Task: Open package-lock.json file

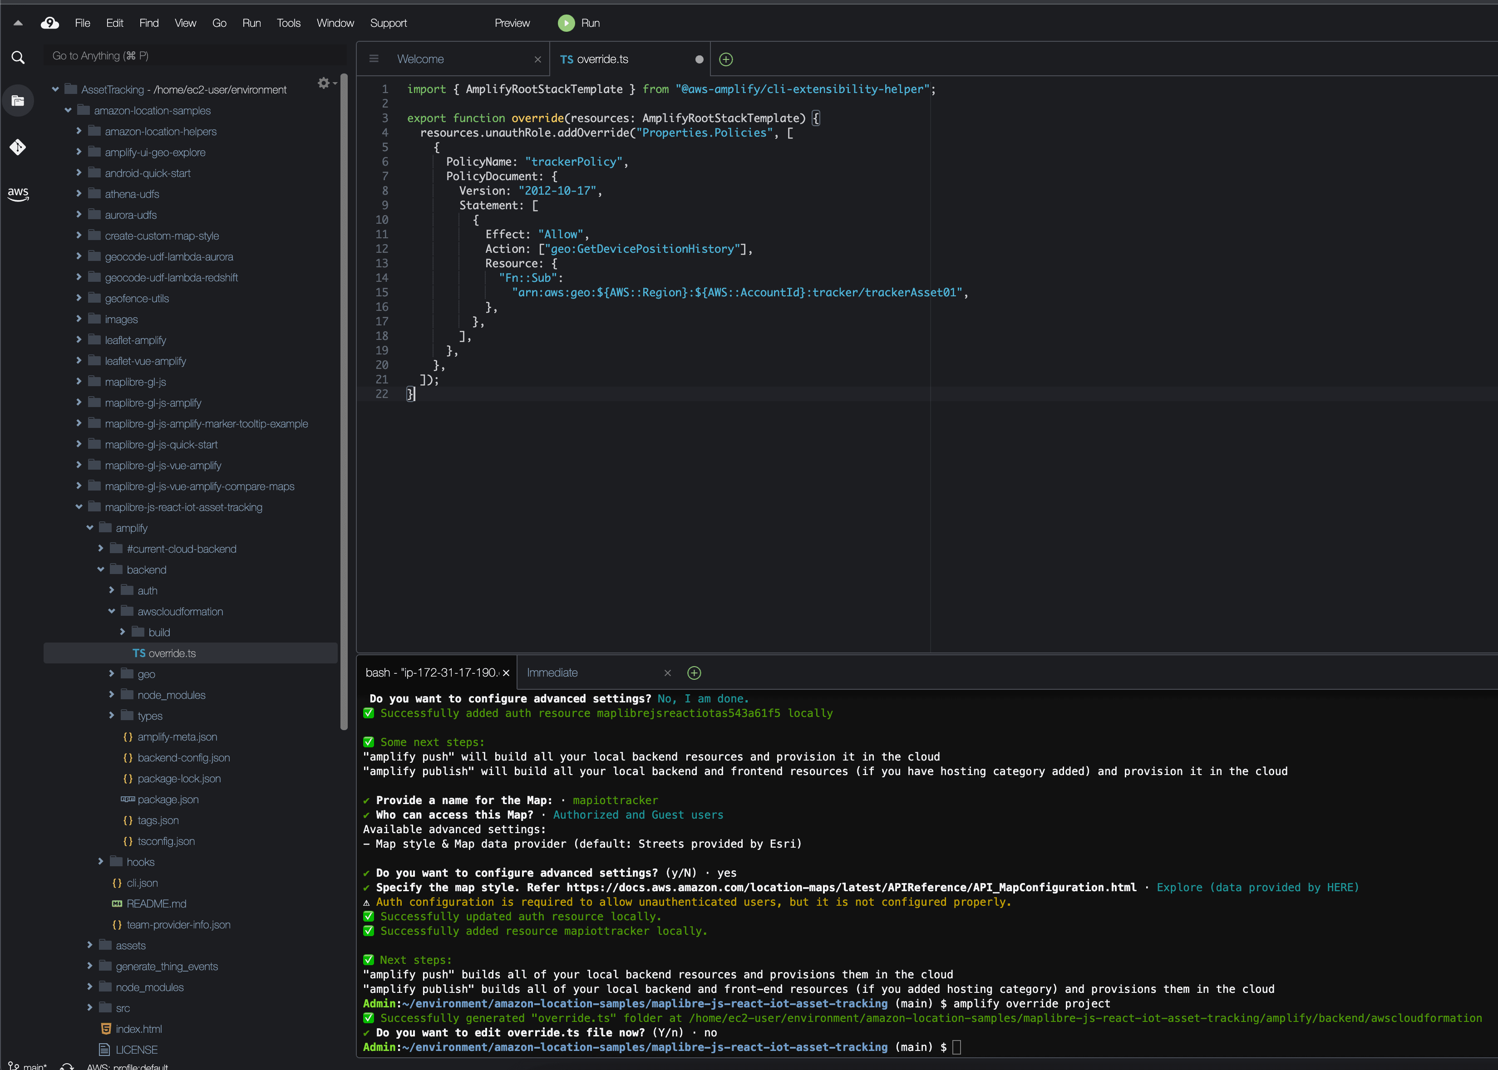Action: click(x=178, y=779)
